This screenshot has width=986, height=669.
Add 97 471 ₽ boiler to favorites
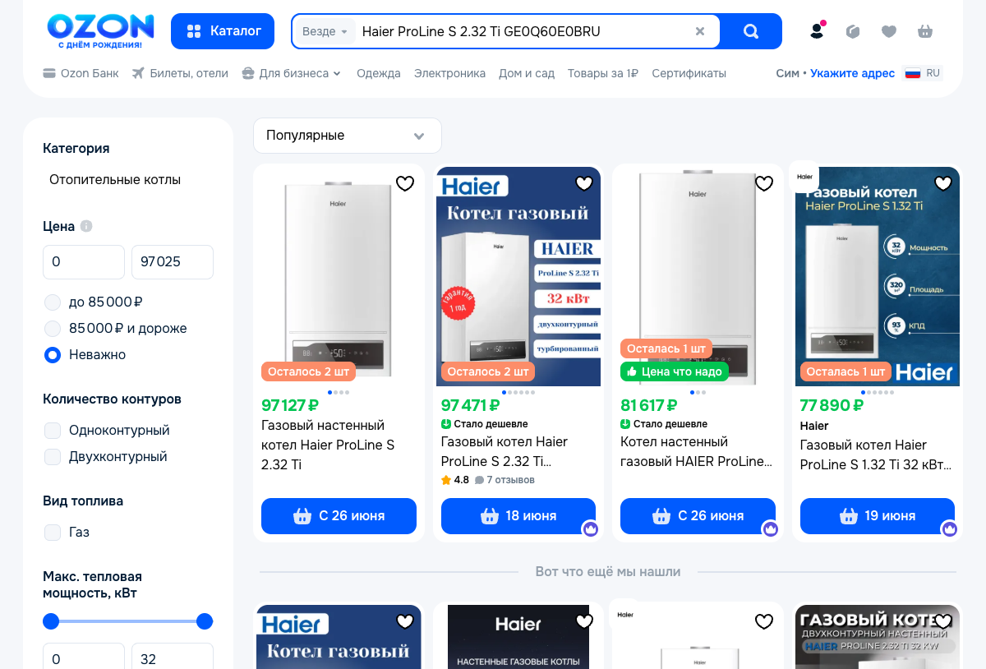[x=584, y=183]
